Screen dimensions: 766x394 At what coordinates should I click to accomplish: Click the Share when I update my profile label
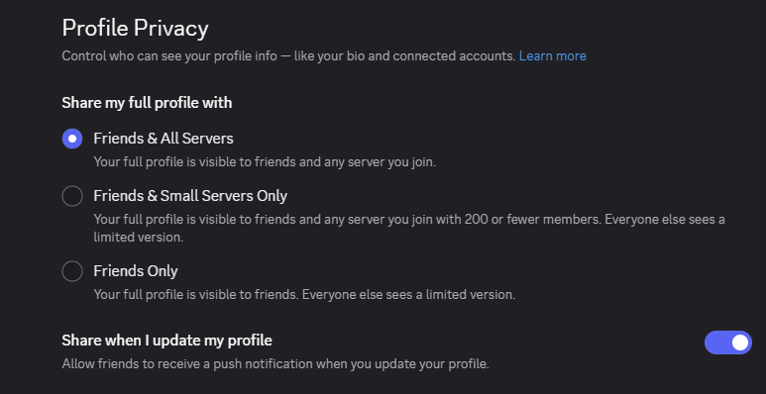(x=167, y=341)
